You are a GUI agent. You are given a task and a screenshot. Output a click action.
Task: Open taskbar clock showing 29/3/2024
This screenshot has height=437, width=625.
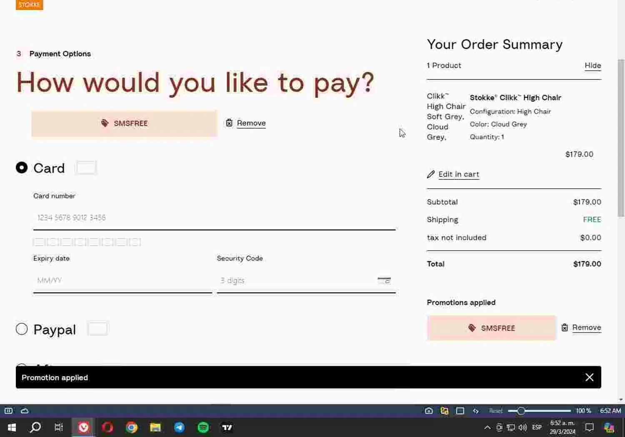[x=562, y=427]
